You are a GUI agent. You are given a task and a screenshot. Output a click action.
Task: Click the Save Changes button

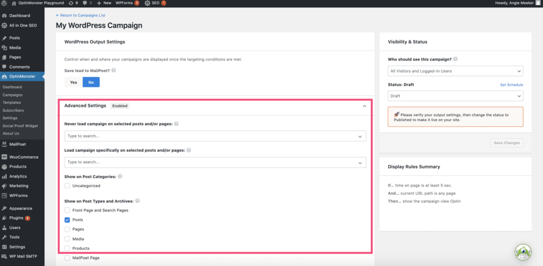[506, 143]
